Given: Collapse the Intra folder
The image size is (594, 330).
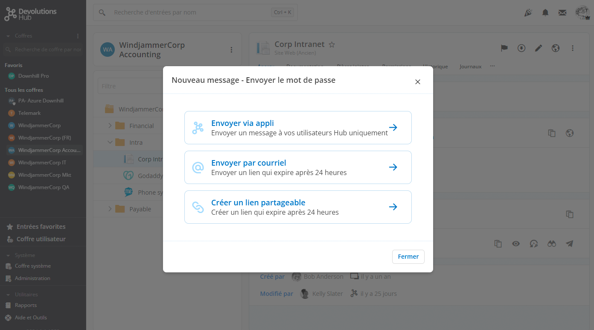Looking at the screenshot, I should (x=110, y=143).
